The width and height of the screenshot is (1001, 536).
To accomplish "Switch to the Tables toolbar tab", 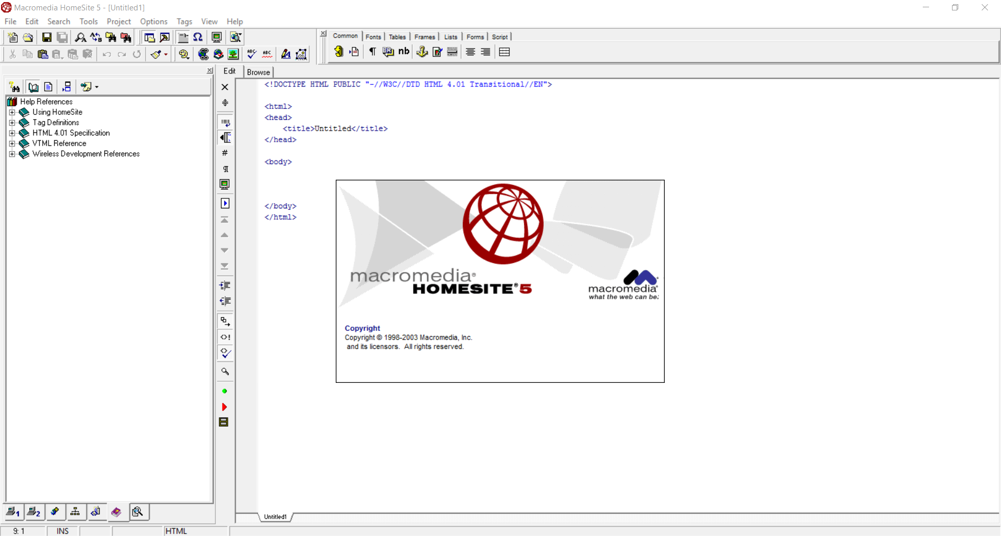I will [x=397, y=36].
